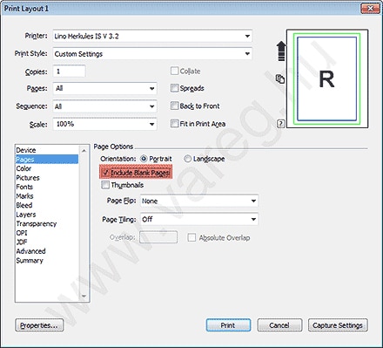Select JDF in the pane list
Screen dimensions: 383x348
tap(47, 242)
